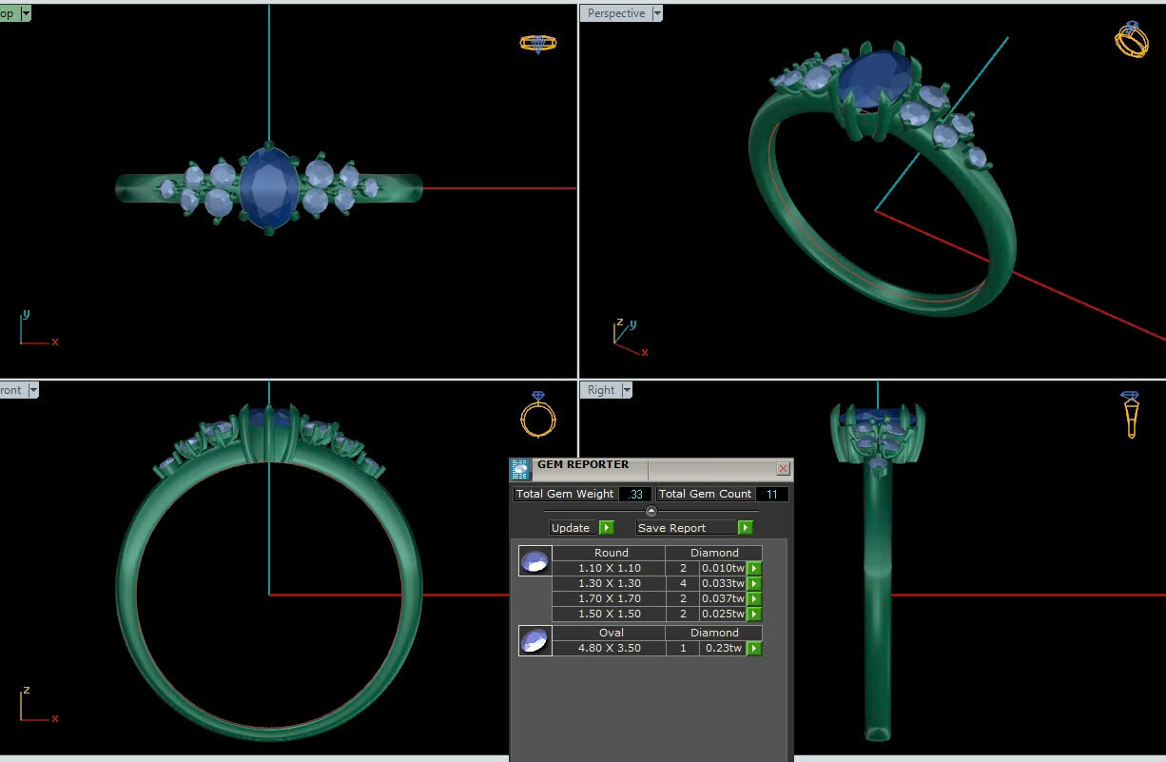Collapse Gem Reporter summary with up-arrow button
Image resolution: width=1166 pixels, height=762 pixels.
coord(651,511)
